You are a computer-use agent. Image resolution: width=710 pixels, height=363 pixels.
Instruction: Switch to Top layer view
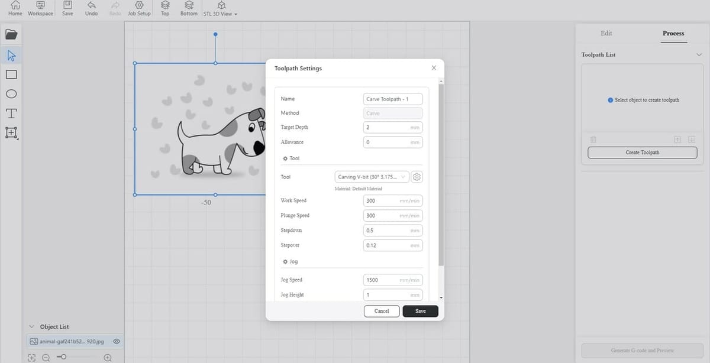165,8
